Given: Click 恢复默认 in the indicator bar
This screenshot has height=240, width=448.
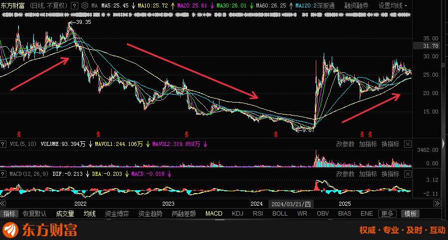Looking at the screenshot, I should pos(34,214).
